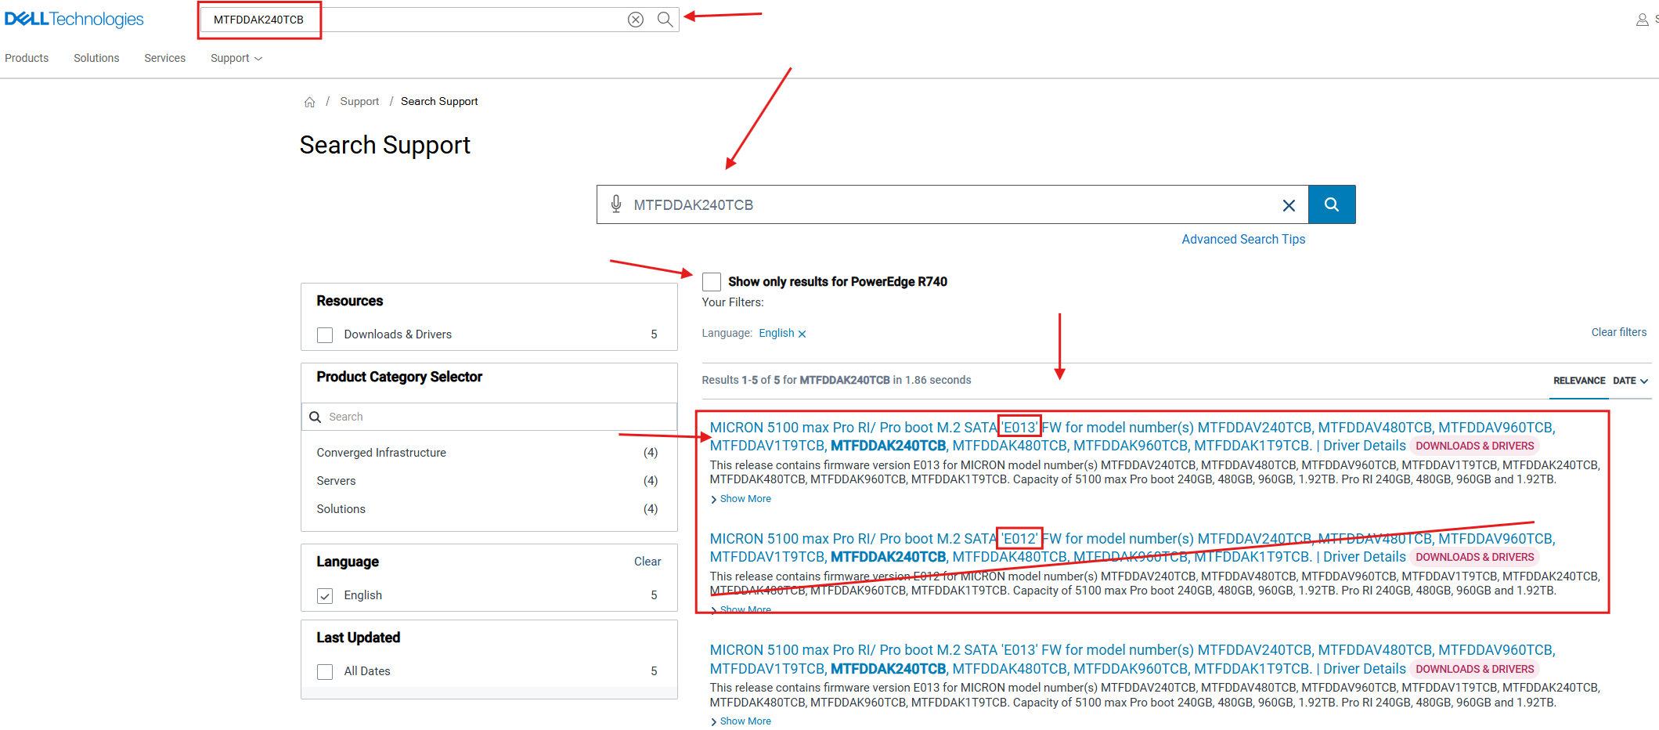
Task: Remove the English language filter chip
Action: point(802,333)
